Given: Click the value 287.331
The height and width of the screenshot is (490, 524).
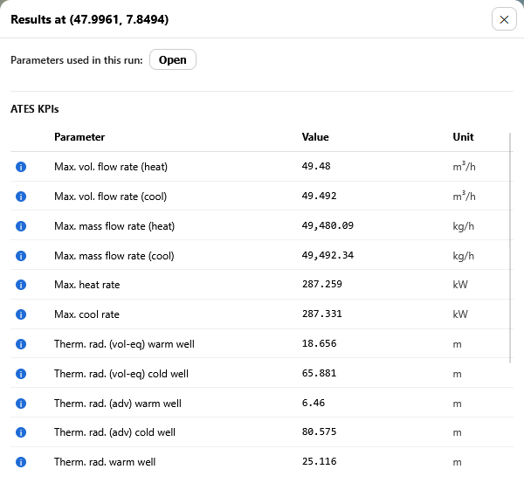Looking at the screenshot, I should (x=321, y=314).
